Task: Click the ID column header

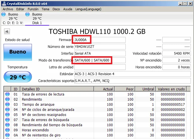Action: tap(16, 89)
